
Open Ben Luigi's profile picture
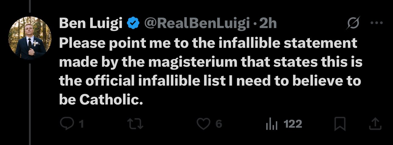(30, 38)
